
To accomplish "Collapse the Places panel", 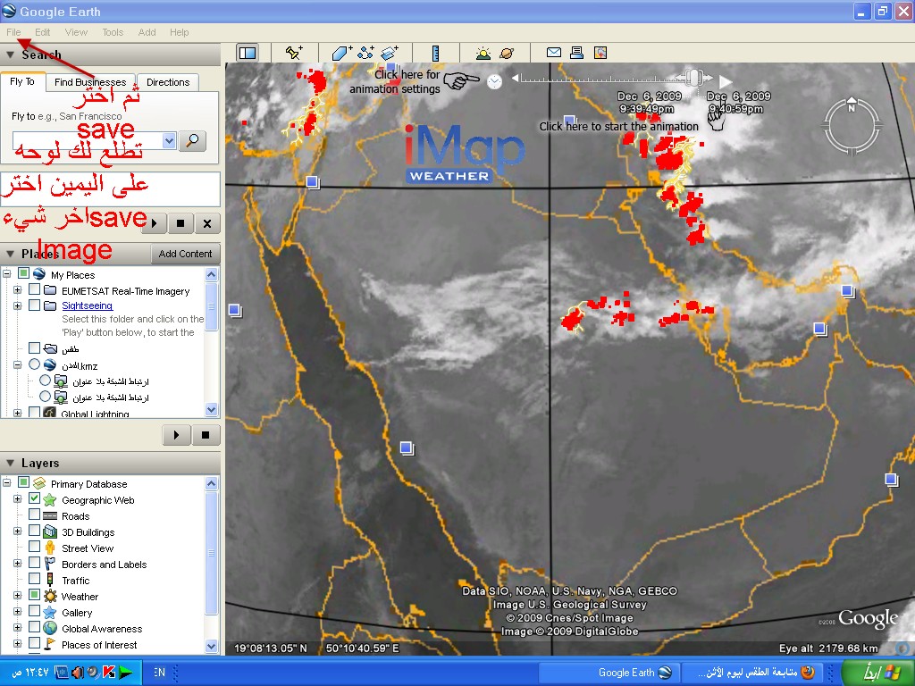I will pyautogui.click(x=10, y=254).
